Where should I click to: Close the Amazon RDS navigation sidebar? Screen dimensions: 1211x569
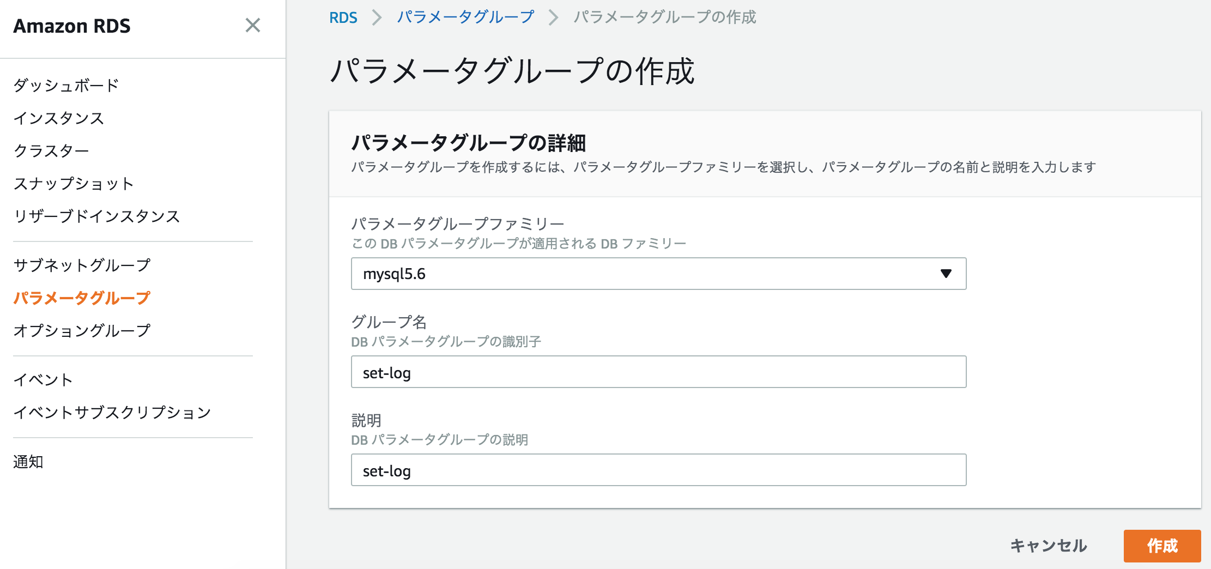click(253, 26)
